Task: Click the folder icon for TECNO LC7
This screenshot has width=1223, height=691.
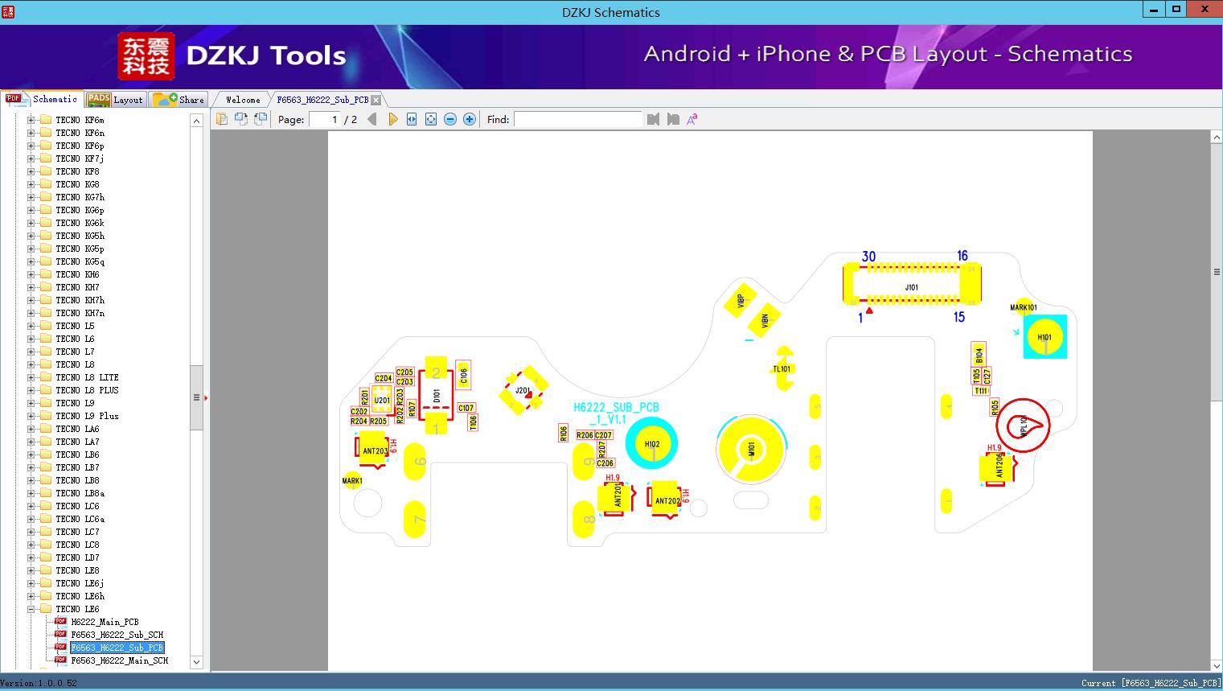Action: 46,532
